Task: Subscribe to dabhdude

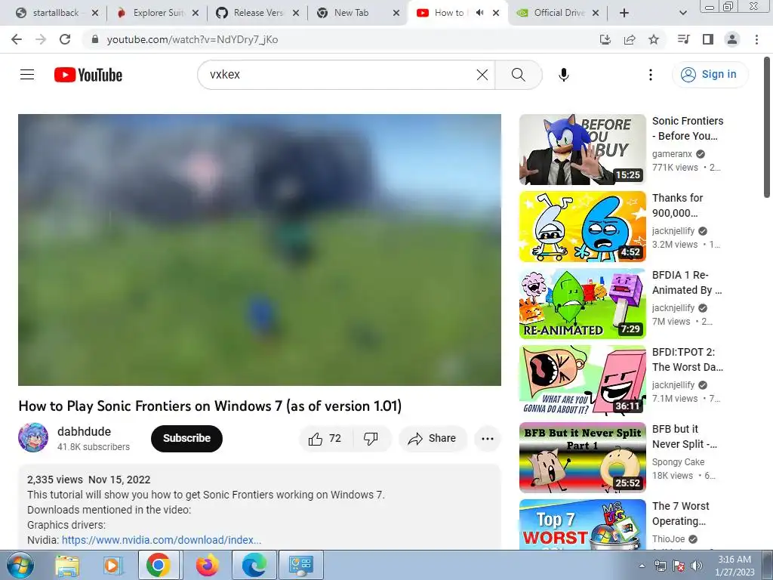Action: coord(187,439)
